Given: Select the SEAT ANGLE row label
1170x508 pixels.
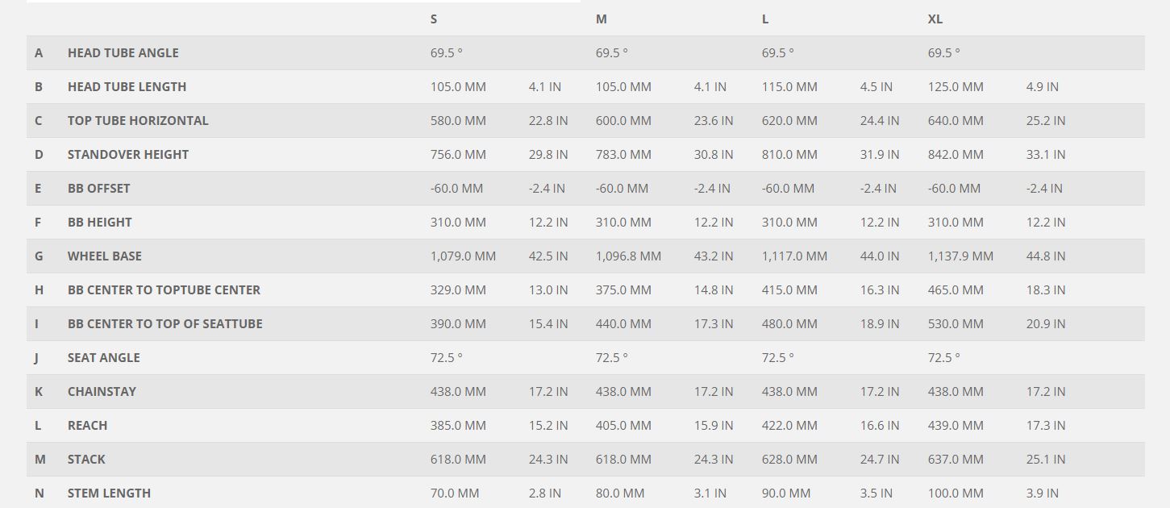Looking at the screenshot, I should pos(103,357).
